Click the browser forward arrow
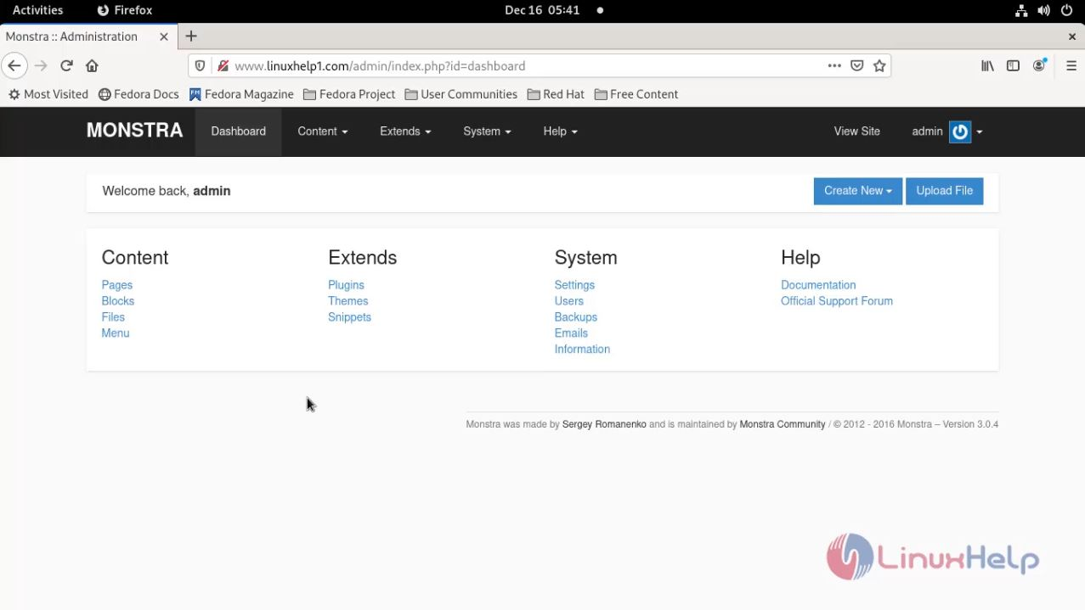Image resolution: width=1085 pixels, height=610 pixels. [41, 65]
